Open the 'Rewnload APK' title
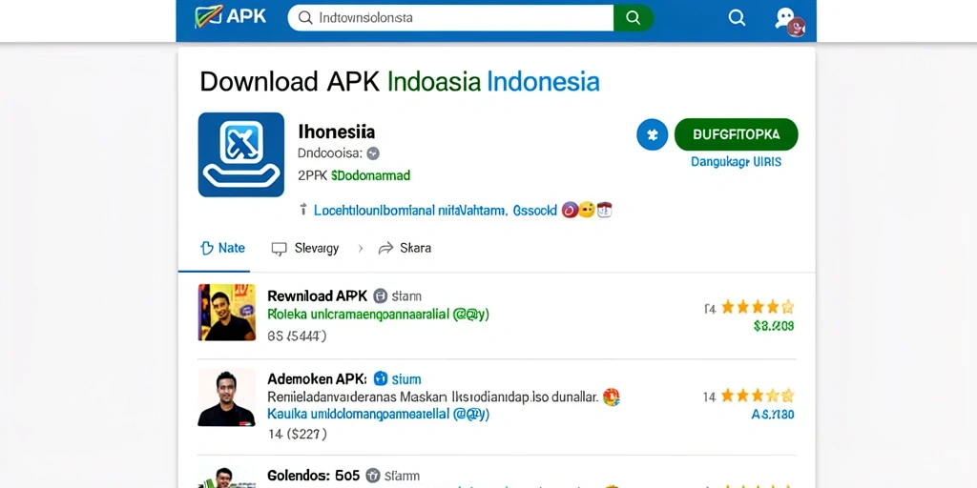The width and height of the screenshot is (977, 488). click(317, 295)
